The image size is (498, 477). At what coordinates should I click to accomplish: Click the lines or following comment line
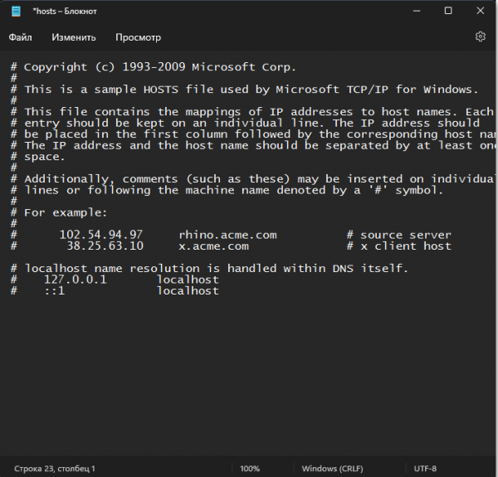(x=227, y=191)
